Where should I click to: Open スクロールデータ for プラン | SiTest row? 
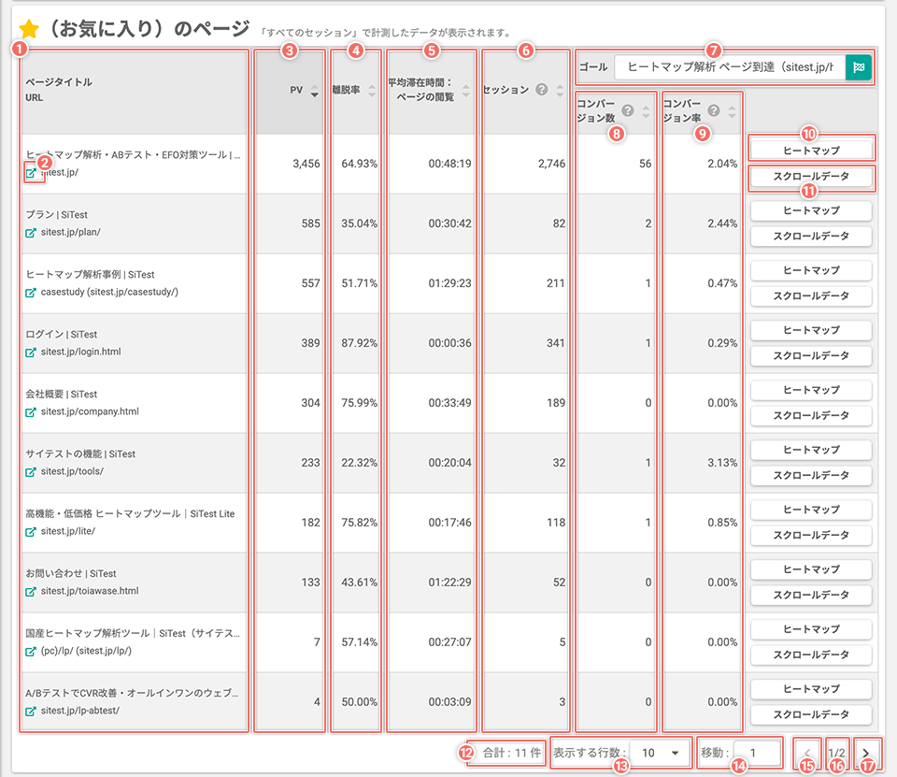[x=811, y=236]
